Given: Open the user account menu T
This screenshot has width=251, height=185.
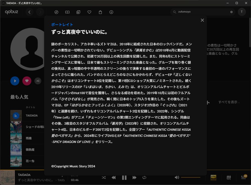Looking at the screenshot, I should pos(242,12).
